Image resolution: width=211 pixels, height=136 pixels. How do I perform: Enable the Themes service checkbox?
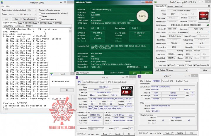(40, 16)
